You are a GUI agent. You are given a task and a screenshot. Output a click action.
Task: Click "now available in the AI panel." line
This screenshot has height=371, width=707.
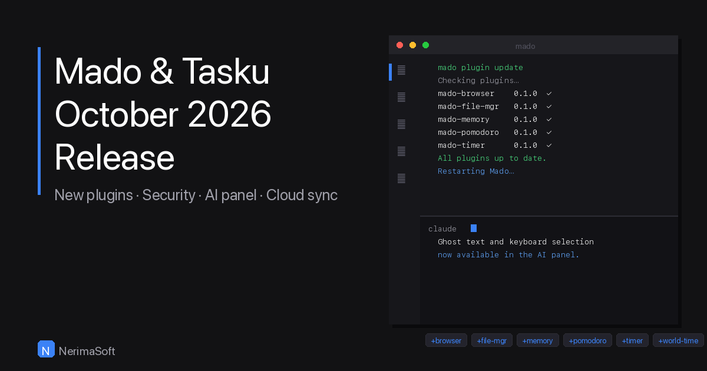(508, 255)
